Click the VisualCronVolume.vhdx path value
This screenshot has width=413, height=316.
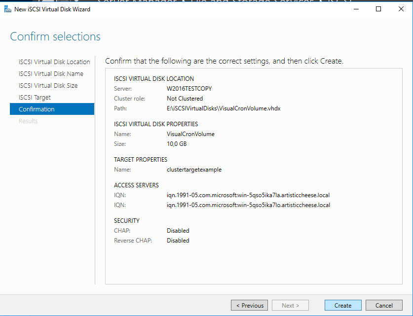click(224, 108)
